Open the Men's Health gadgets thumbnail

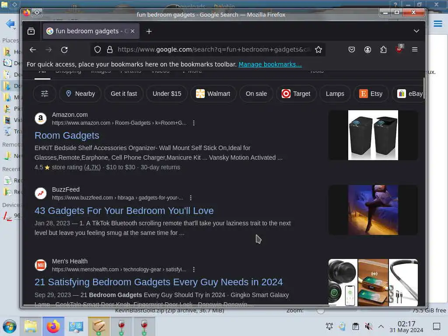pyautogui.click(x=373, y=282)
